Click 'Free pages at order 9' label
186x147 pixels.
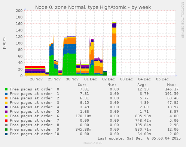pyautogui.click(x=34, y=130)
